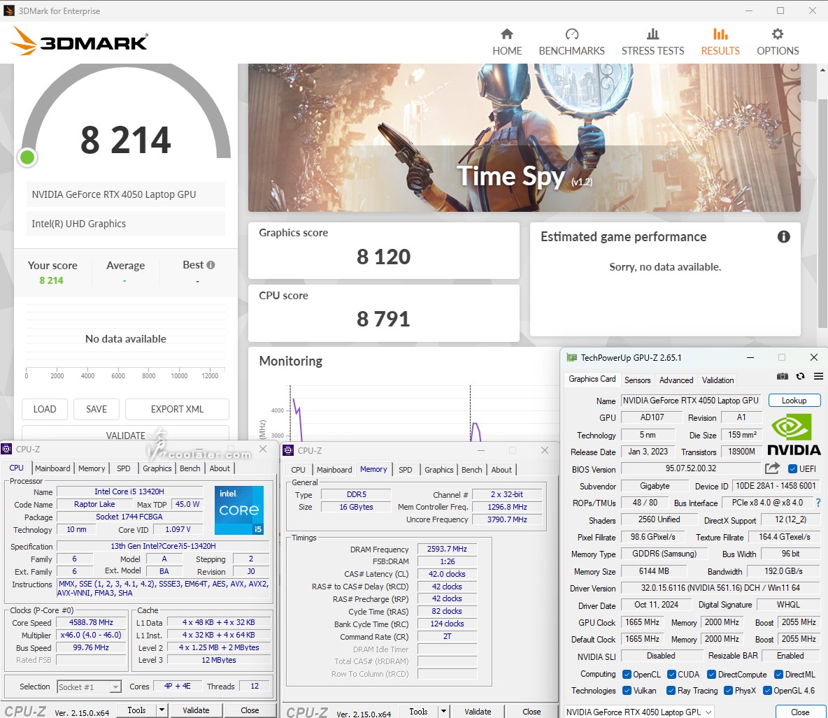Click the Driver Version field in GPU-Z
Image resolution: width=828 pixels, height=718 pixels.
pos(720,587)
